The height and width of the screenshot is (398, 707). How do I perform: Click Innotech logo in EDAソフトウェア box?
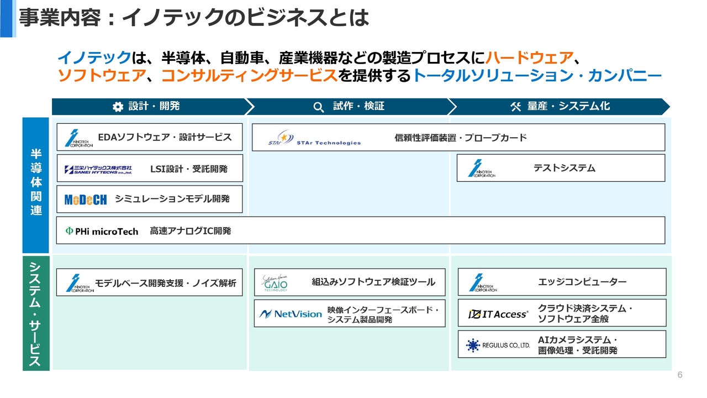[78, 138]
